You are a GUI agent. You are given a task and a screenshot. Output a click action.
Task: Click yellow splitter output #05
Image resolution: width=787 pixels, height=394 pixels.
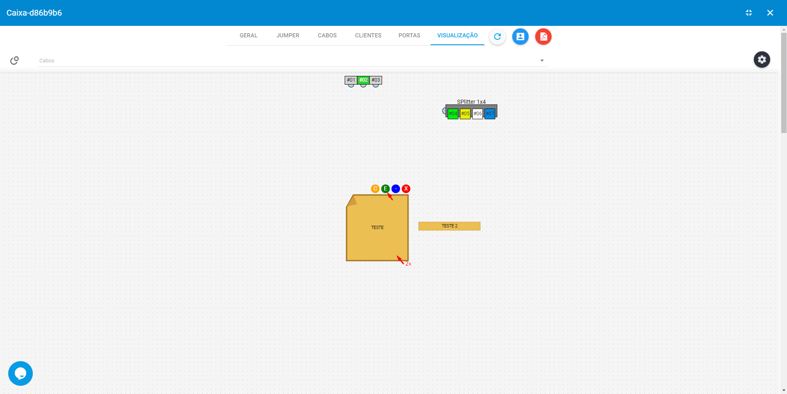point(465,114)
